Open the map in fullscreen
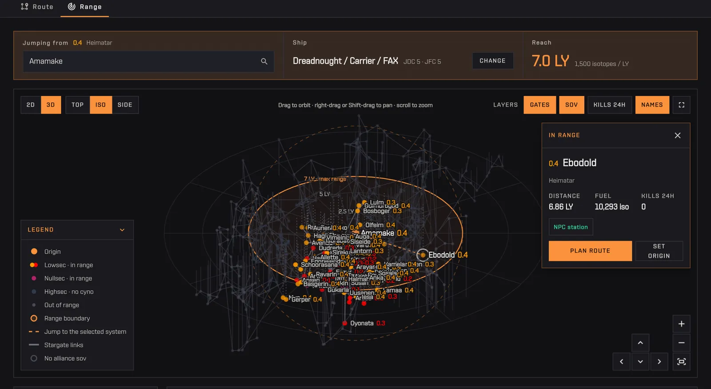This screenshot has width=711, height=389. coord(681,105)
